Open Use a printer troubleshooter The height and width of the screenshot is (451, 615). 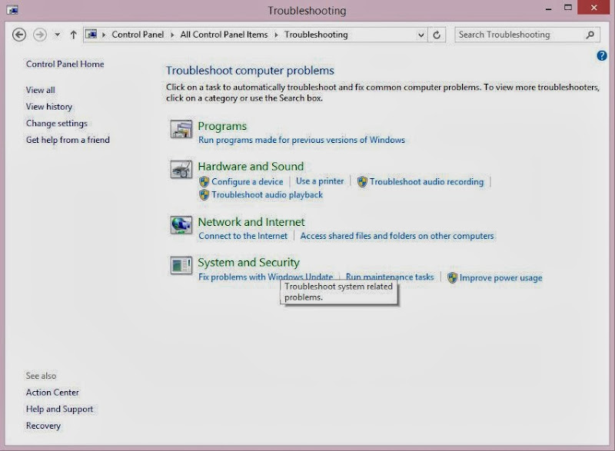click(320, 181)
